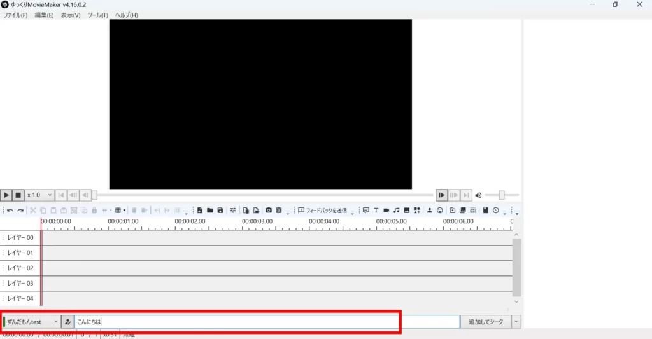Click the 00:00:04.00 mark on the timeline ruler
This screenshot has height=339, width=652.
point(324,221)
